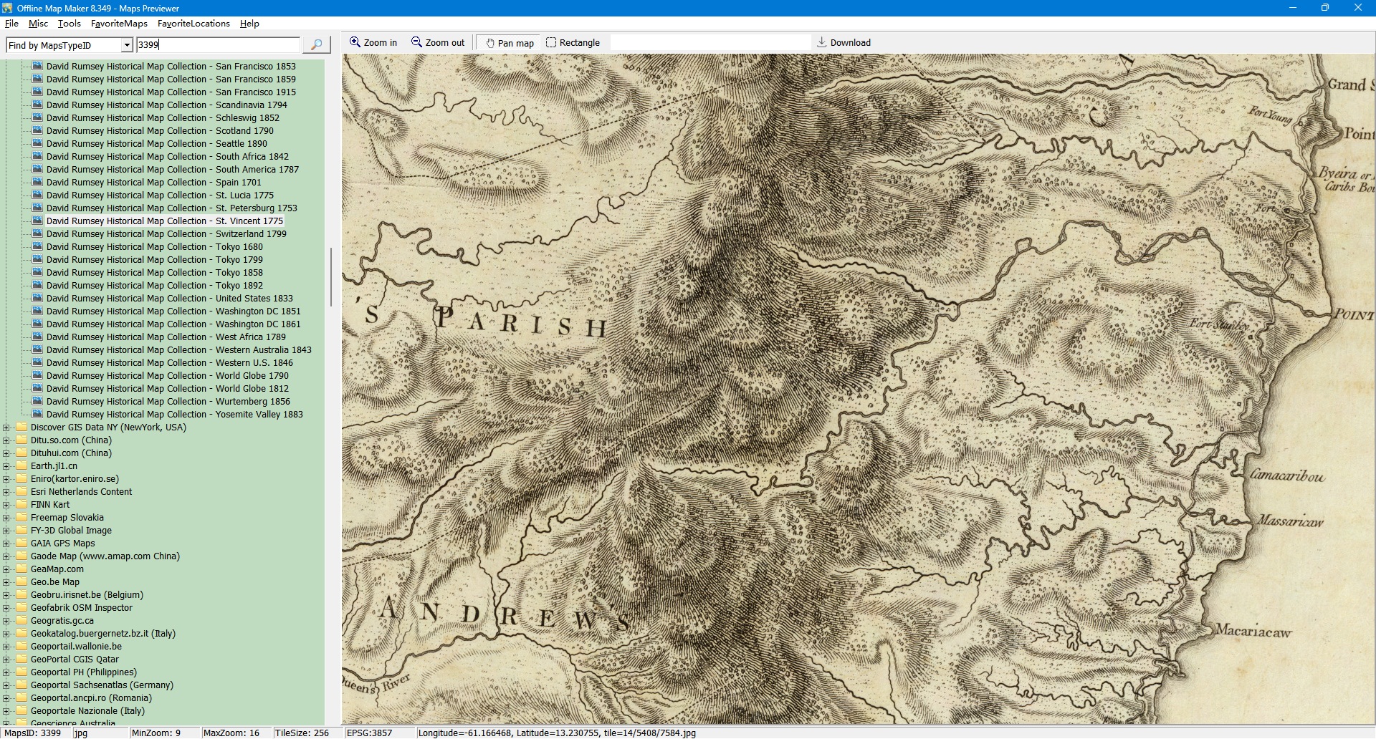Toggle the Pan map mode
Viewport: 1376px width, 739px height.
click(x=510, y=43)
